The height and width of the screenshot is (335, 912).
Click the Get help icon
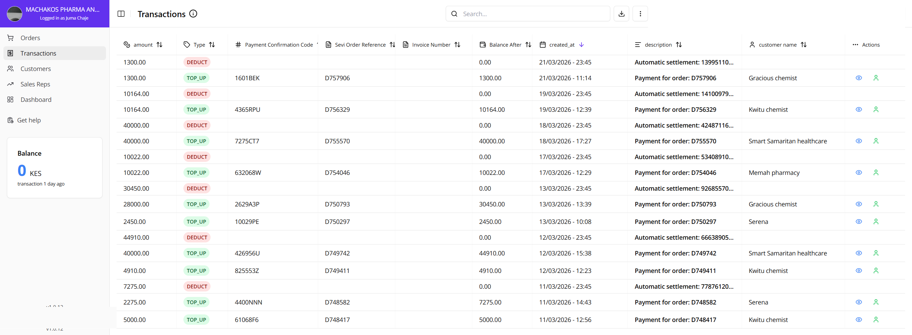coord(10,120)
